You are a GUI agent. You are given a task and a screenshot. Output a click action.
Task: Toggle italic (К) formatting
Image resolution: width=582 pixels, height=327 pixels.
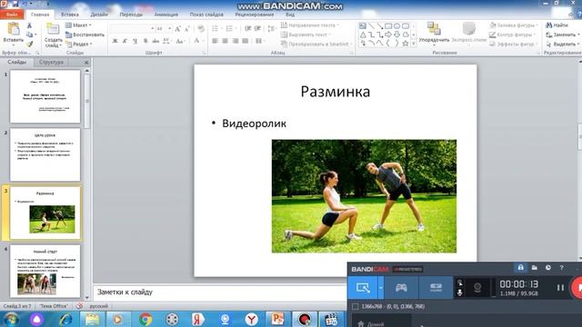125,41
